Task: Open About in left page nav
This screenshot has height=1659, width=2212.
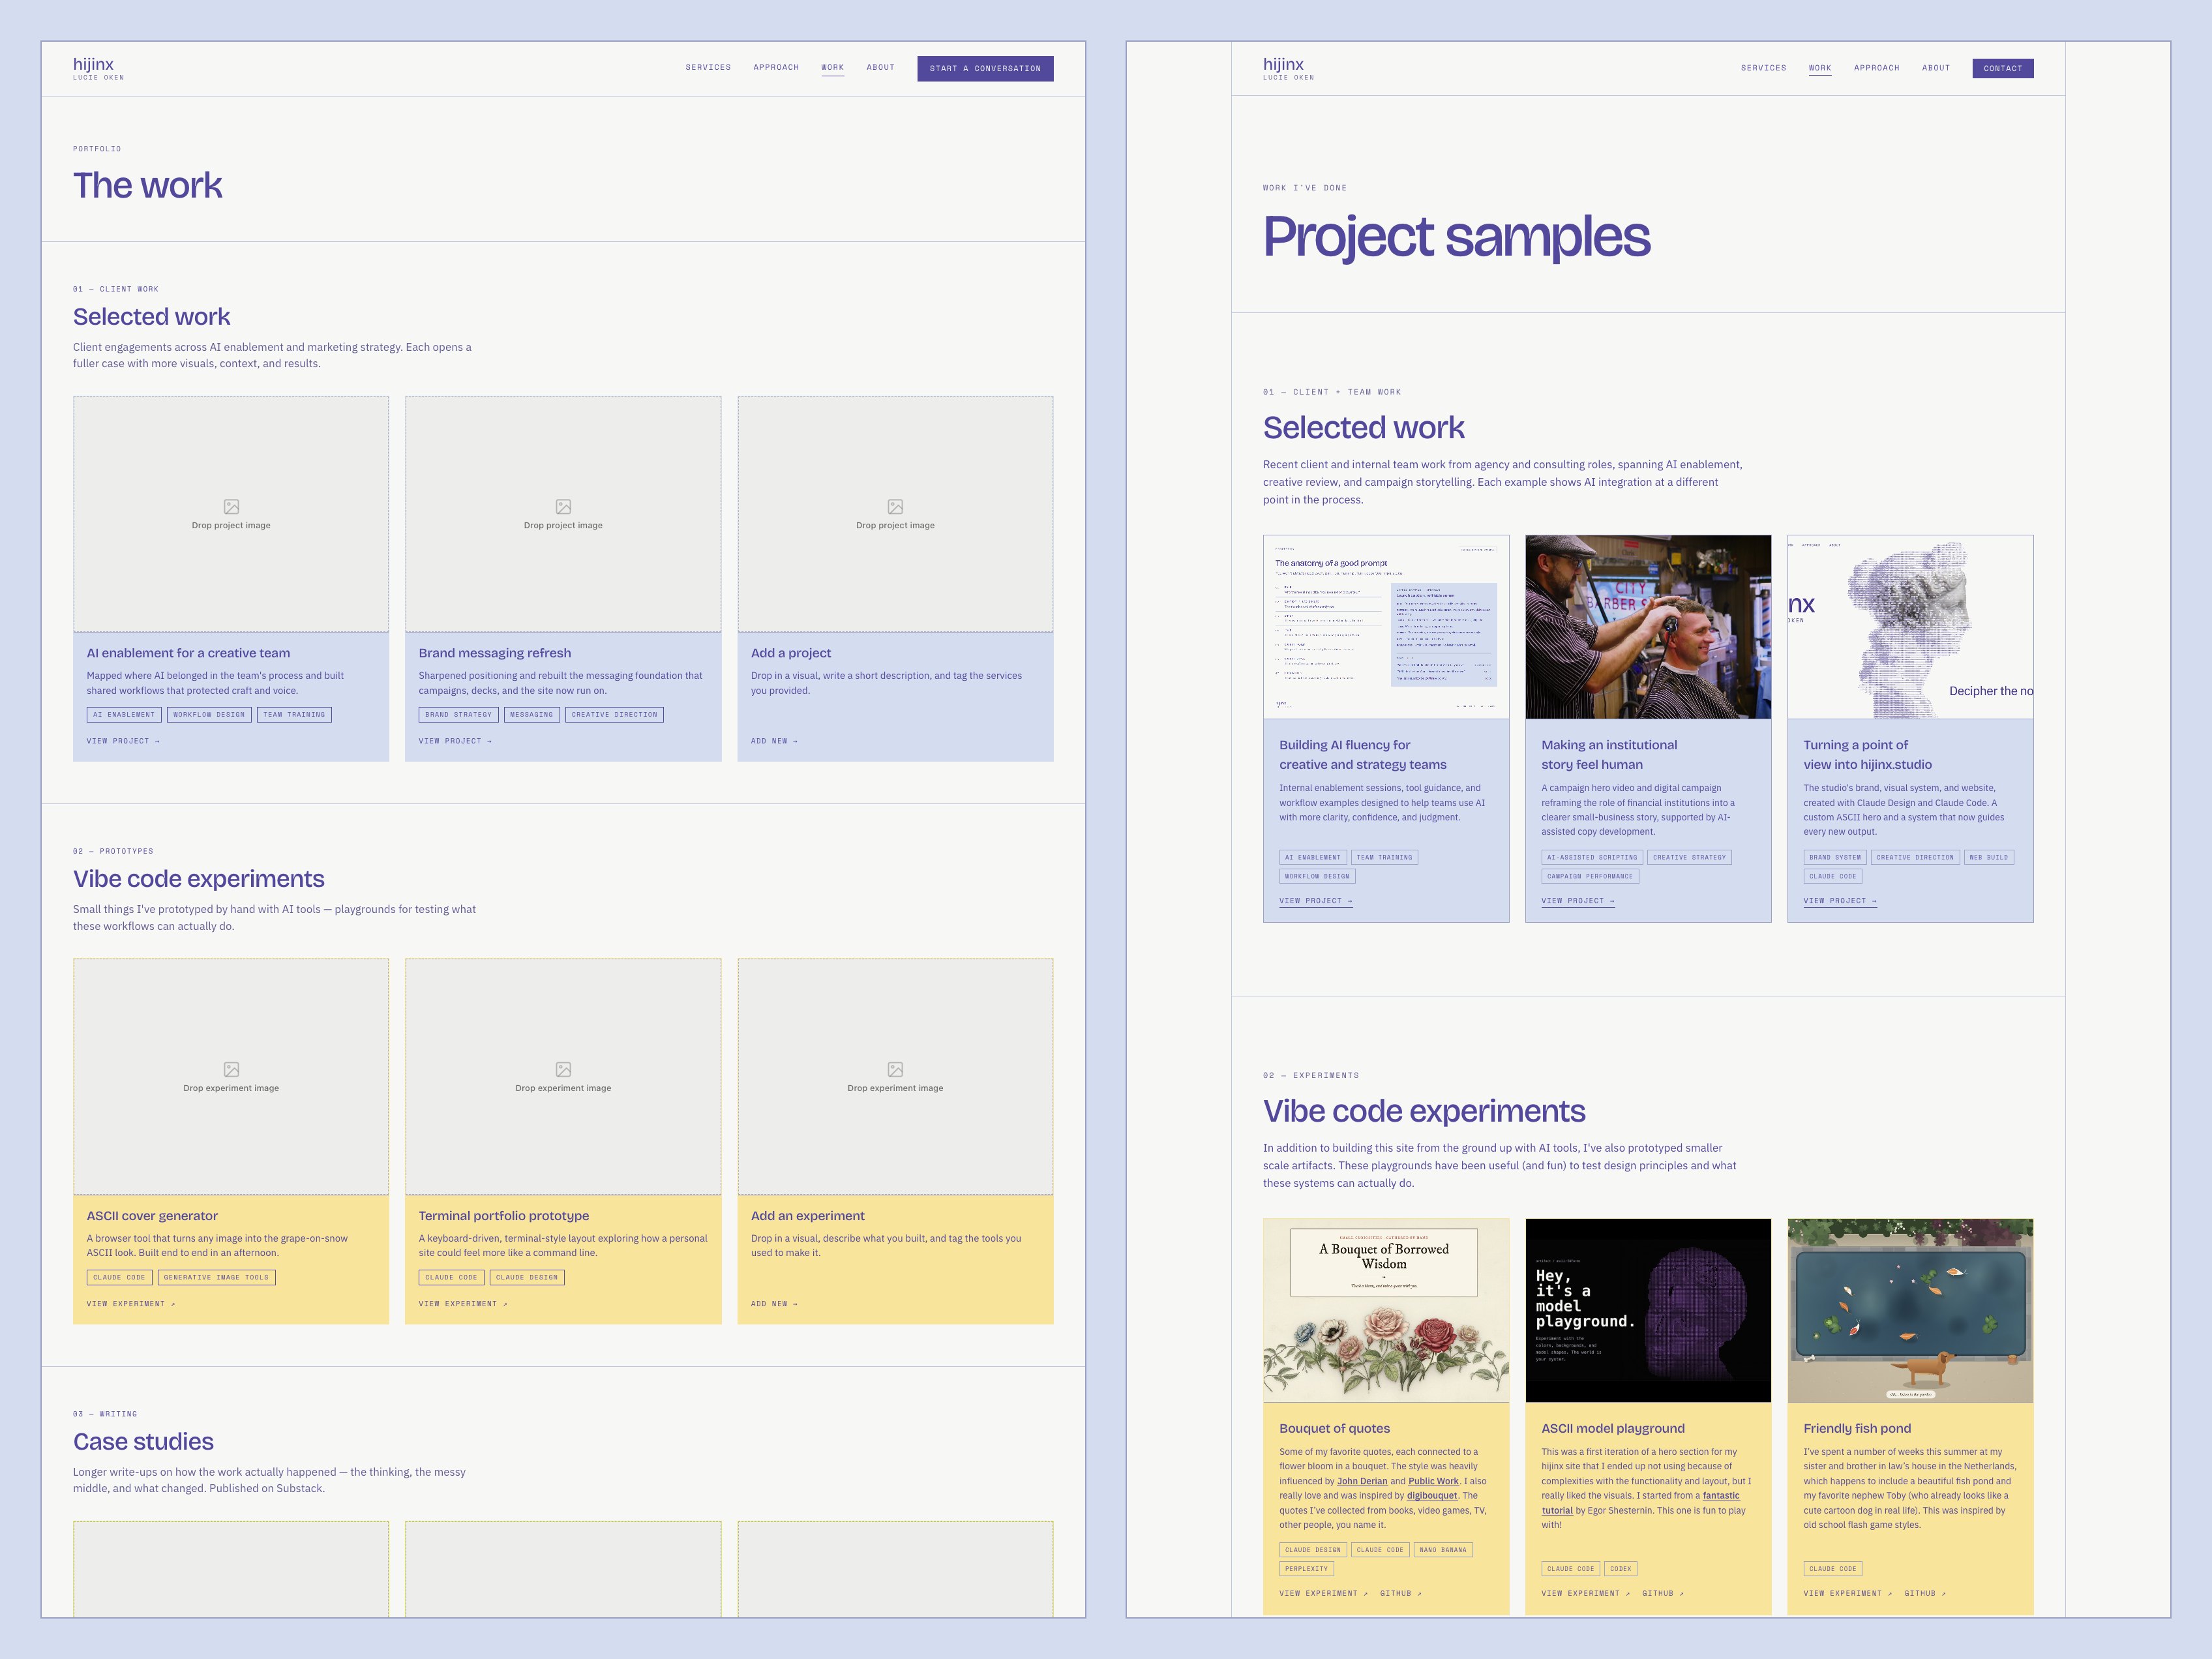Action: pos(881,67)
